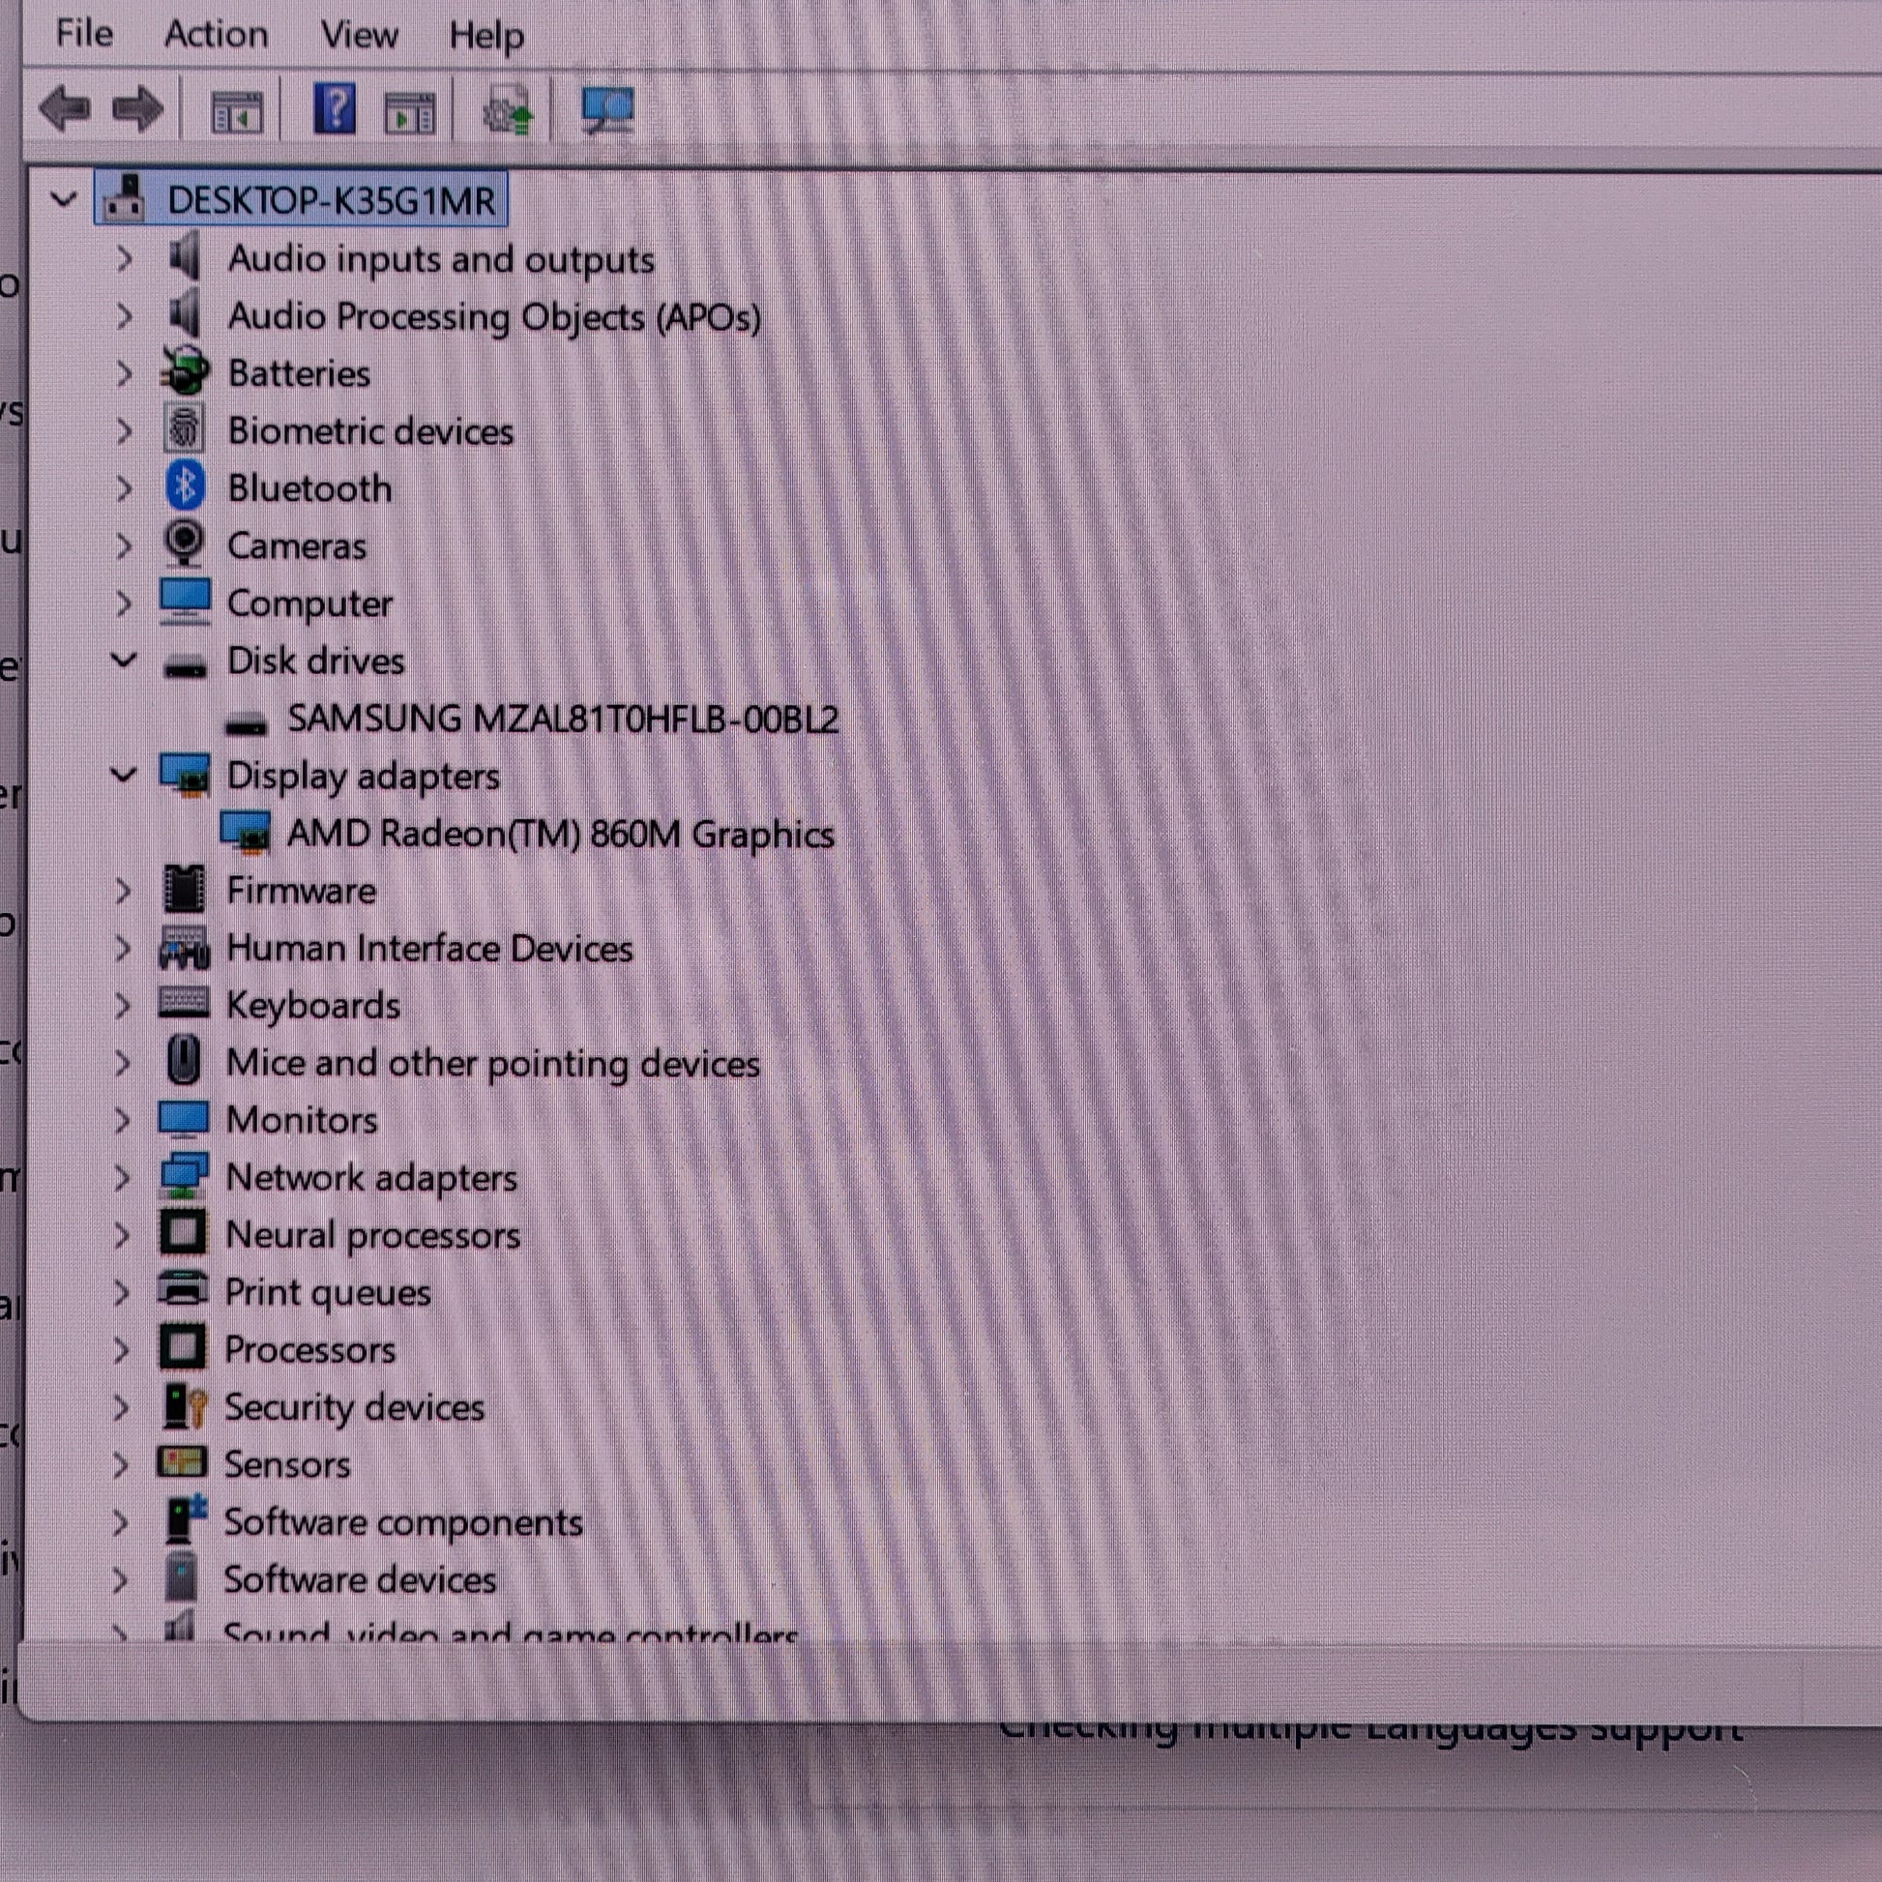Click the Forward arrow toolbar icon

point(137,108)
